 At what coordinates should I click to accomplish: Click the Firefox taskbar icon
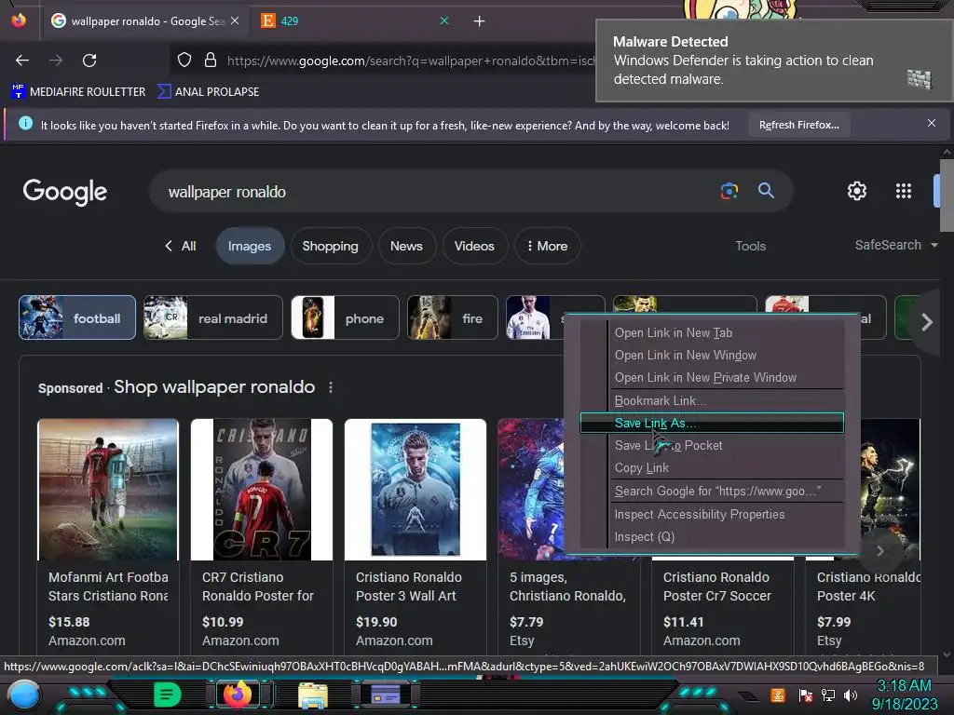[238, 695]
